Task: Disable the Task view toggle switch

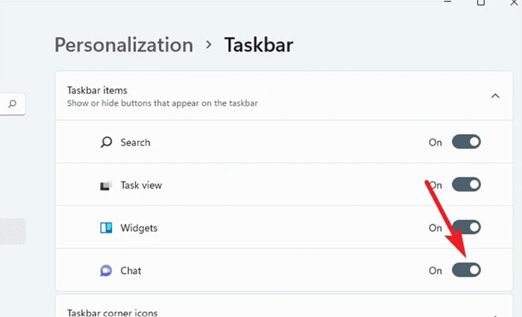Action: coord(466,185)
